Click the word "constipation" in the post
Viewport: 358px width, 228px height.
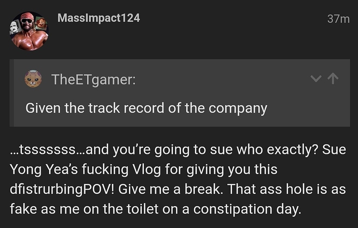coord(233,210)
